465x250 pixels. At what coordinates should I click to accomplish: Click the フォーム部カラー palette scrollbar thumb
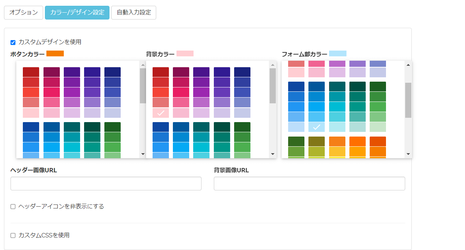pyautogui.click(x=408, y=100)
